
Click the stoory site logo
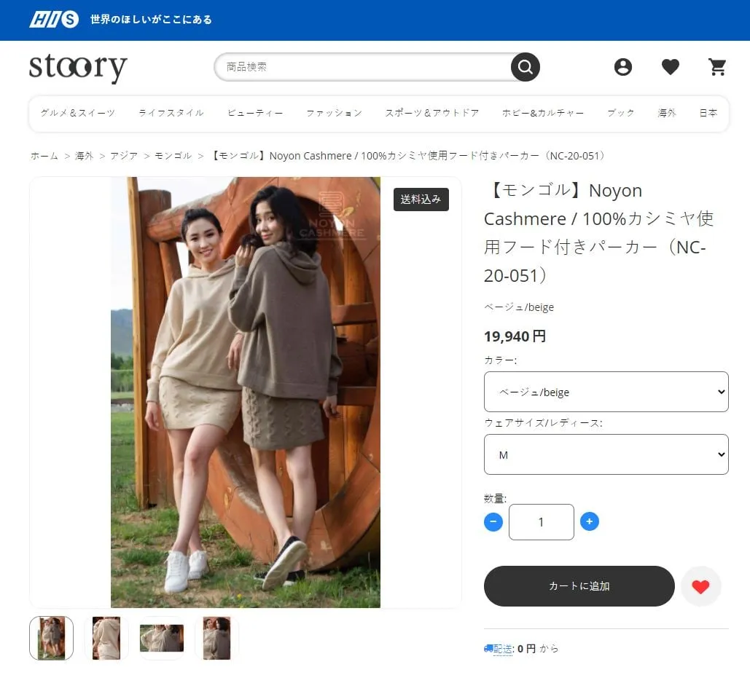pos(78,68)
